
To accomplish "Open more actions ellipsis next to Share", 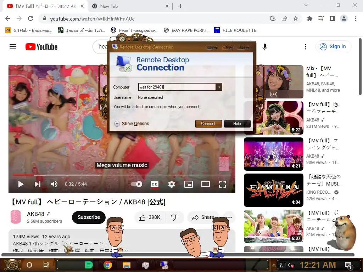I will pos(229,217).
